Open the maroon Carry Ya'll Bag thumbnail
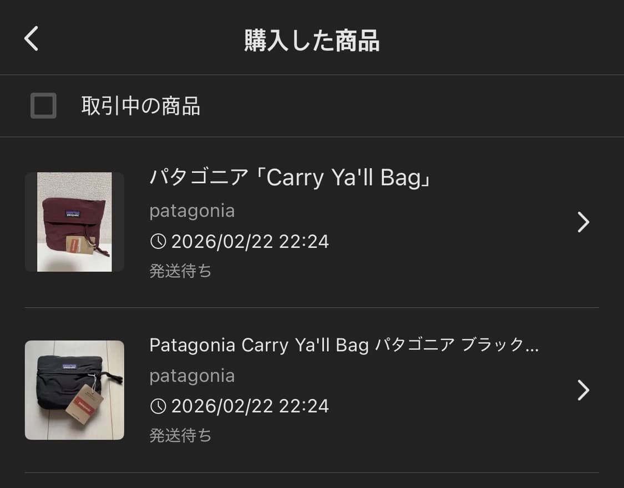The height and width of the screenshot is (488, 624). point(74,222)
